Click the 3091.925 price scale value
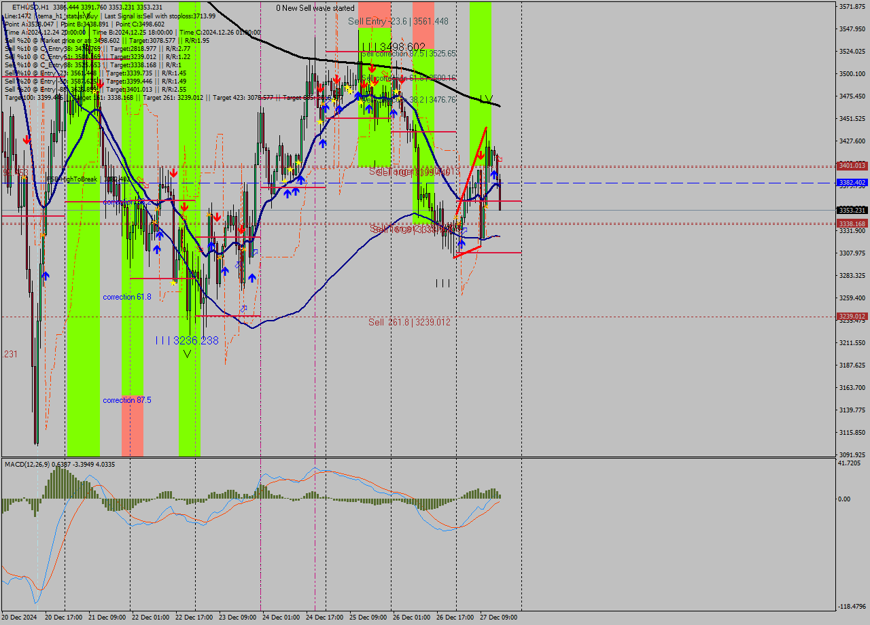This screenshot has height=625, width=870. 852,455
